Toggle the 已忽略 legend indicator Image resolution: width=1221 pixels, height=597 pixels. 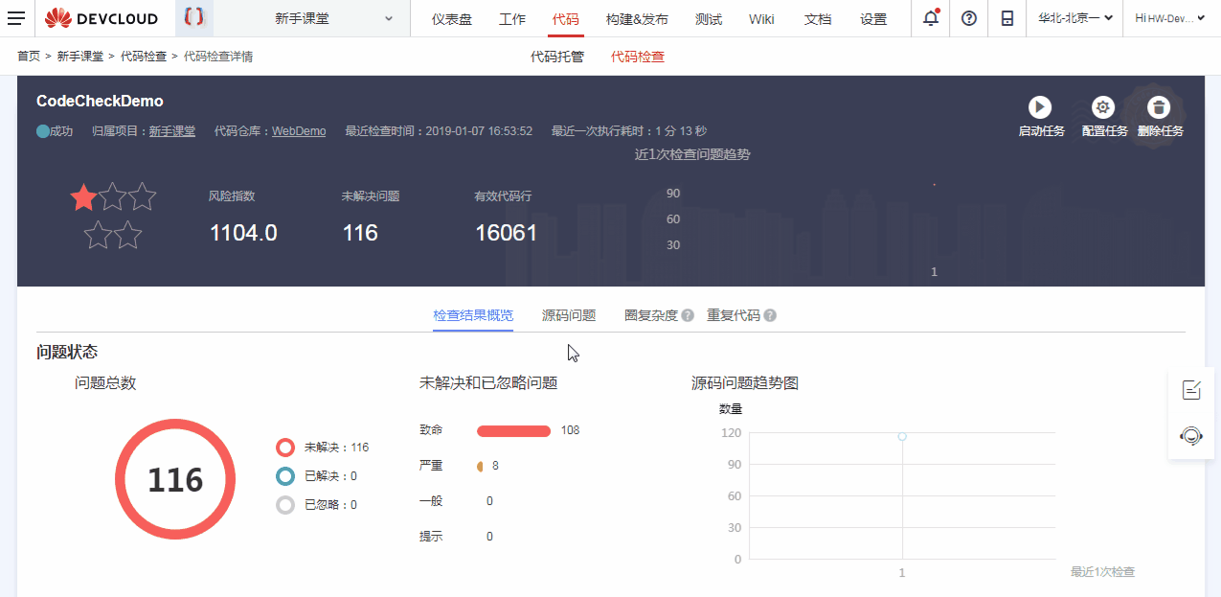[x=284, y=504]
